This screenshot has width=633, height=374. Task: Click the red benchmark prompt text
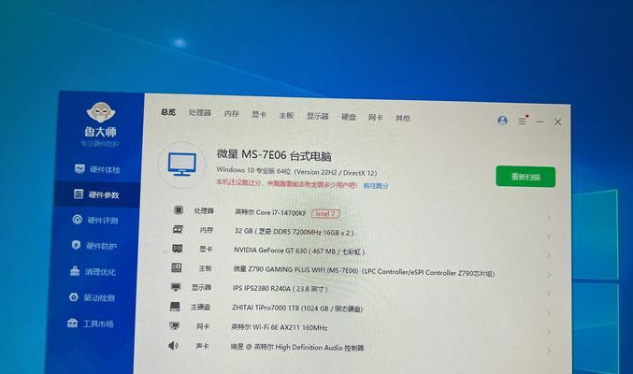click(x=287, y=184)
